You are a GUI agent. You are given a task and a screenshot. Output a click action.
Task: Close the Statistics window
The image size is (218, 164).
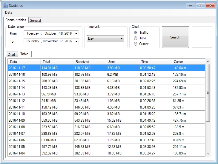210,6
